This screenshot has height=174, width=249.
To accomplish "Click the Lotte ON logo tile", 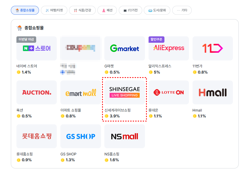I will (x=169, y=92).
